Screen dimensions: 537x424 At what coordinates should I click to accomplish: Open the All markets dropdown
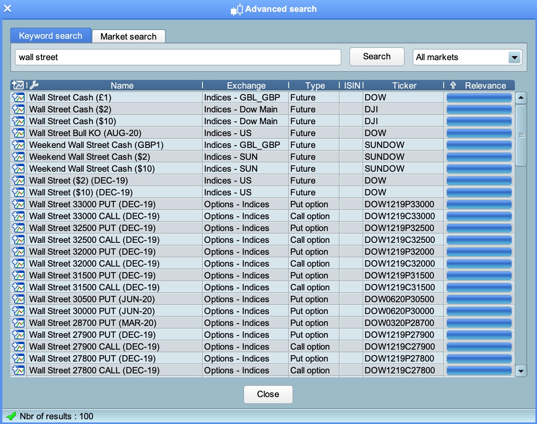[514, 57]
